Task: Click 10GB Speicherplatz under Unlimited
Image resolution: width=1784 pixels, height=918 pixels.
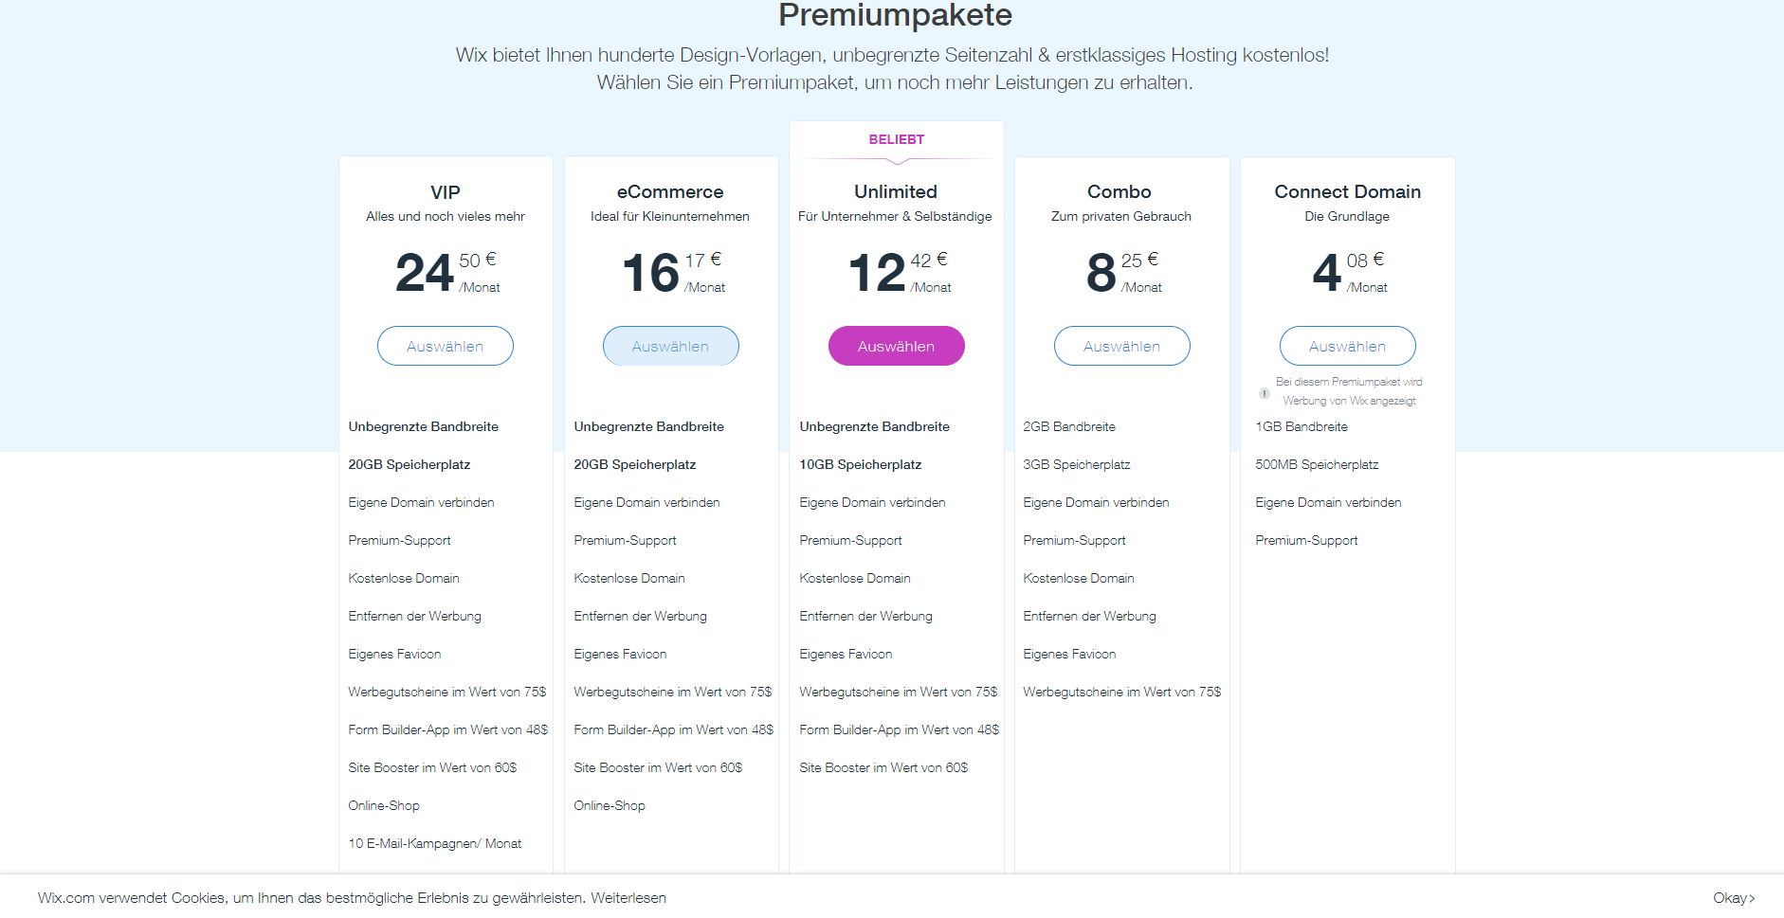Action: (861, 464)
